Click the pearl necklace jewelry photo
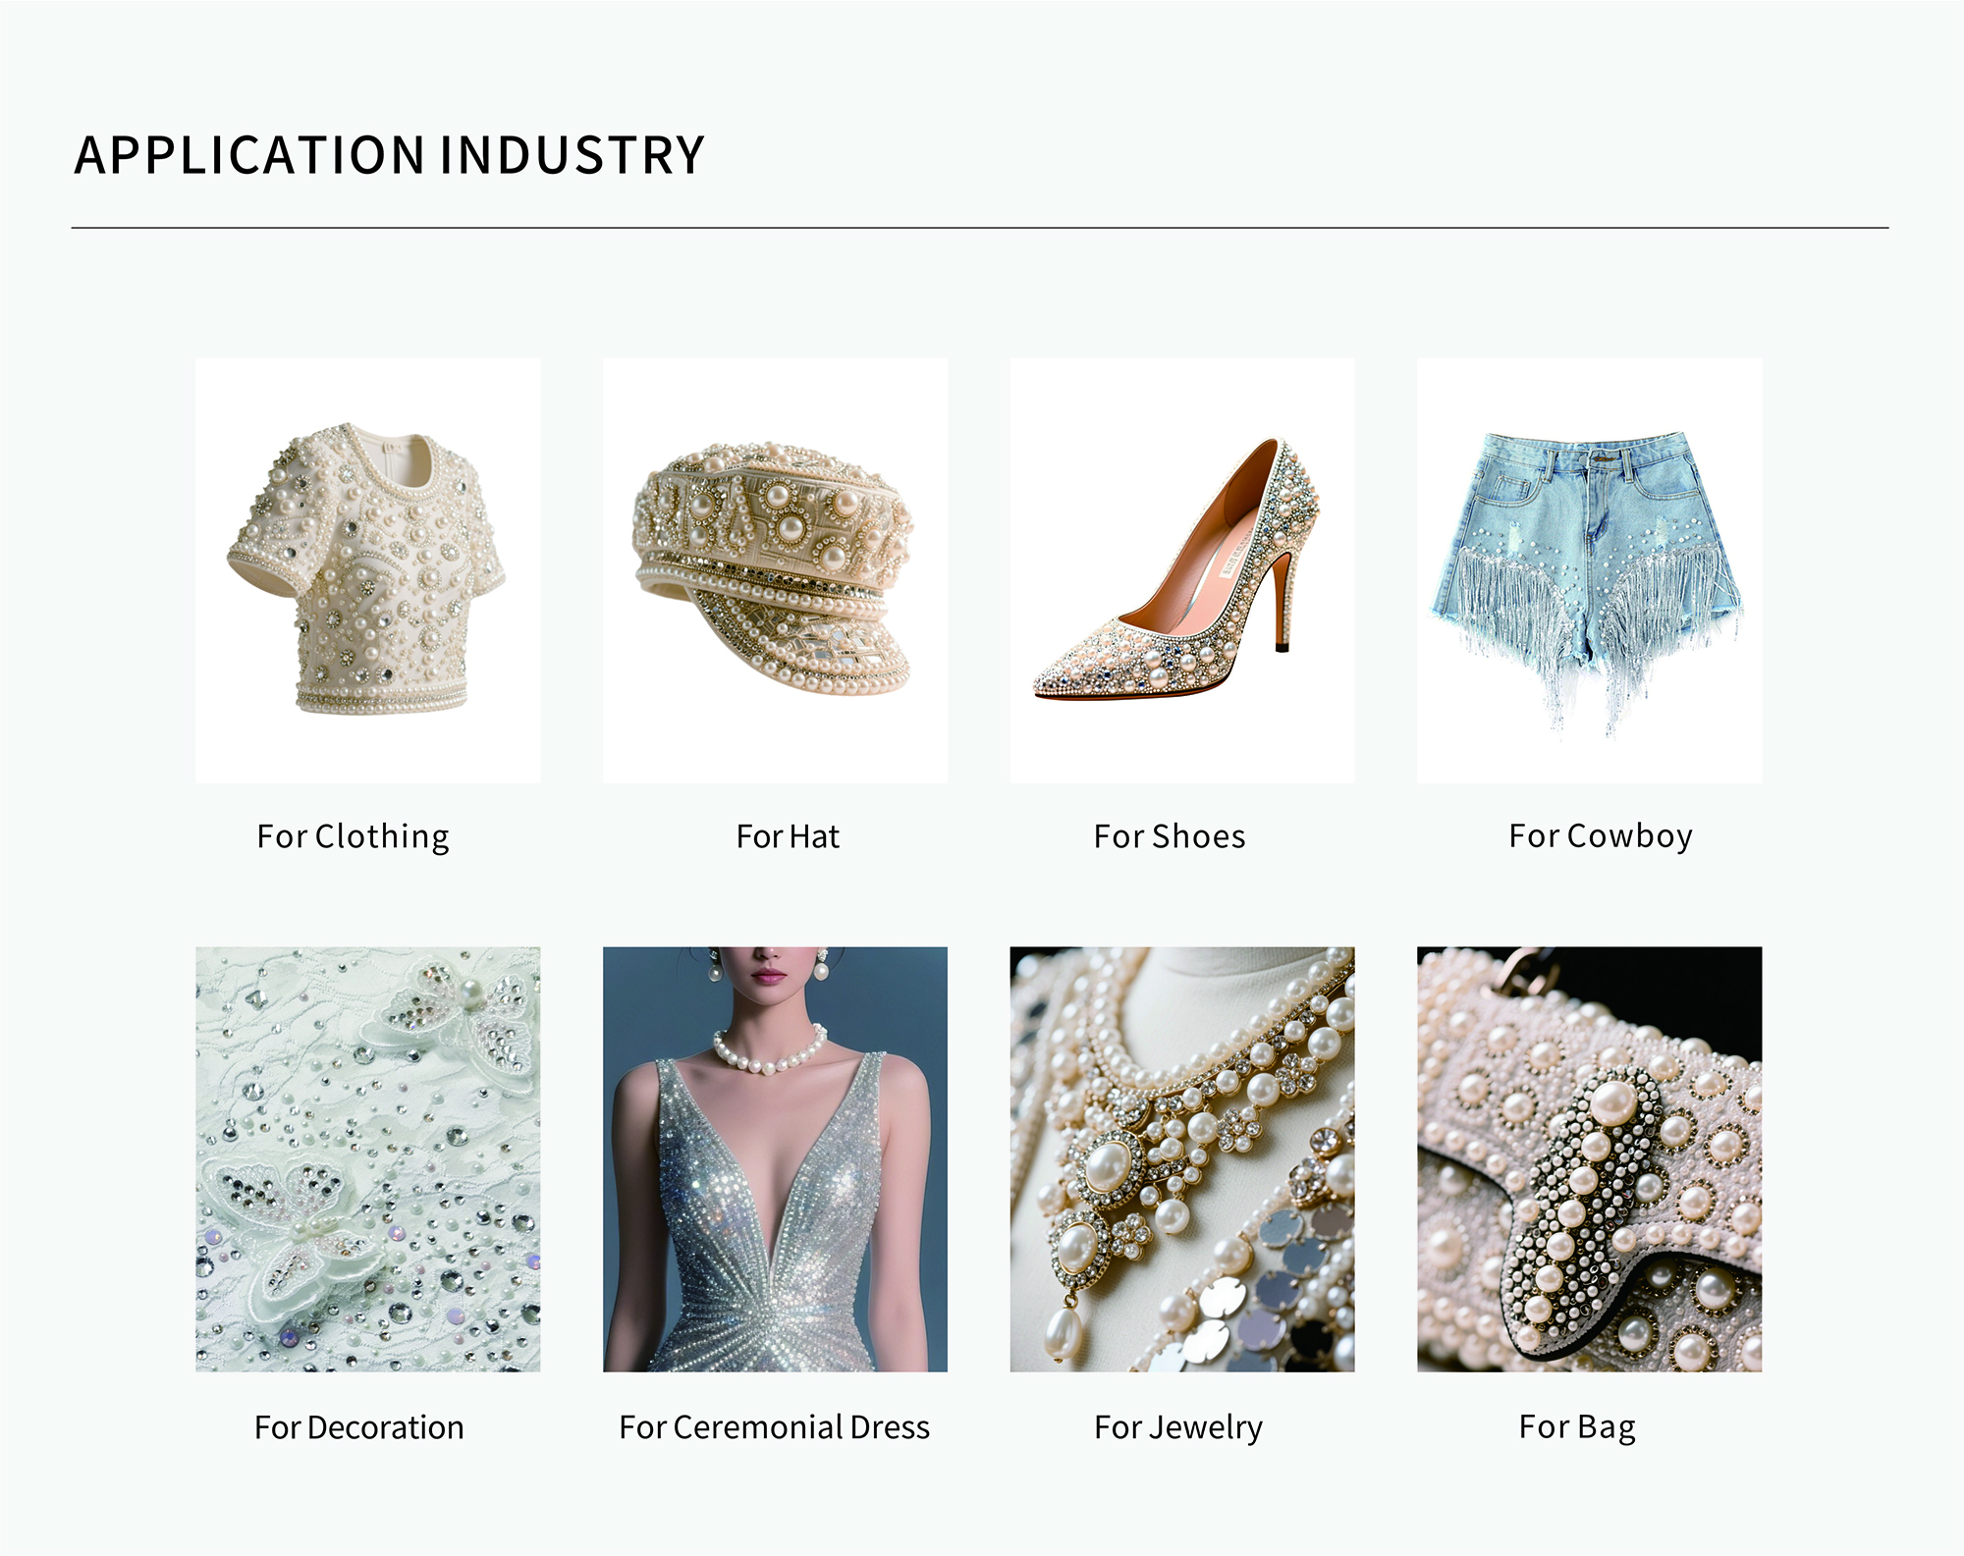This screenshot has width=1964, height=1556. pyautogui.click(x=1182, y=1158)
